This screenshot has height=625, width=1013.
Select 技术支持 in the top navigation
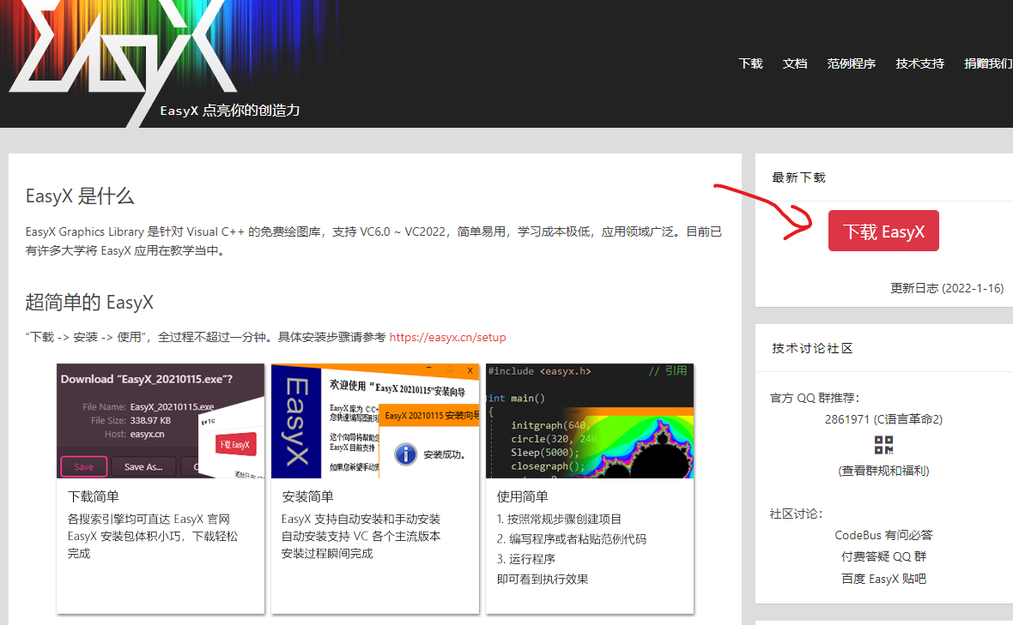[x=920, y=63]
